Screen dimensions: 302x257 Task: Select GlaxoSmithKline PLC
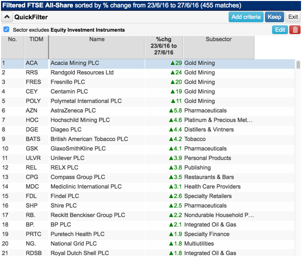coord(78,149)
